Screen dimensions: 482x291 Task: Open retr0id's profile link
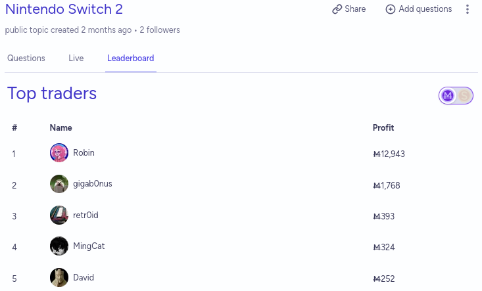tap(85, 215)
